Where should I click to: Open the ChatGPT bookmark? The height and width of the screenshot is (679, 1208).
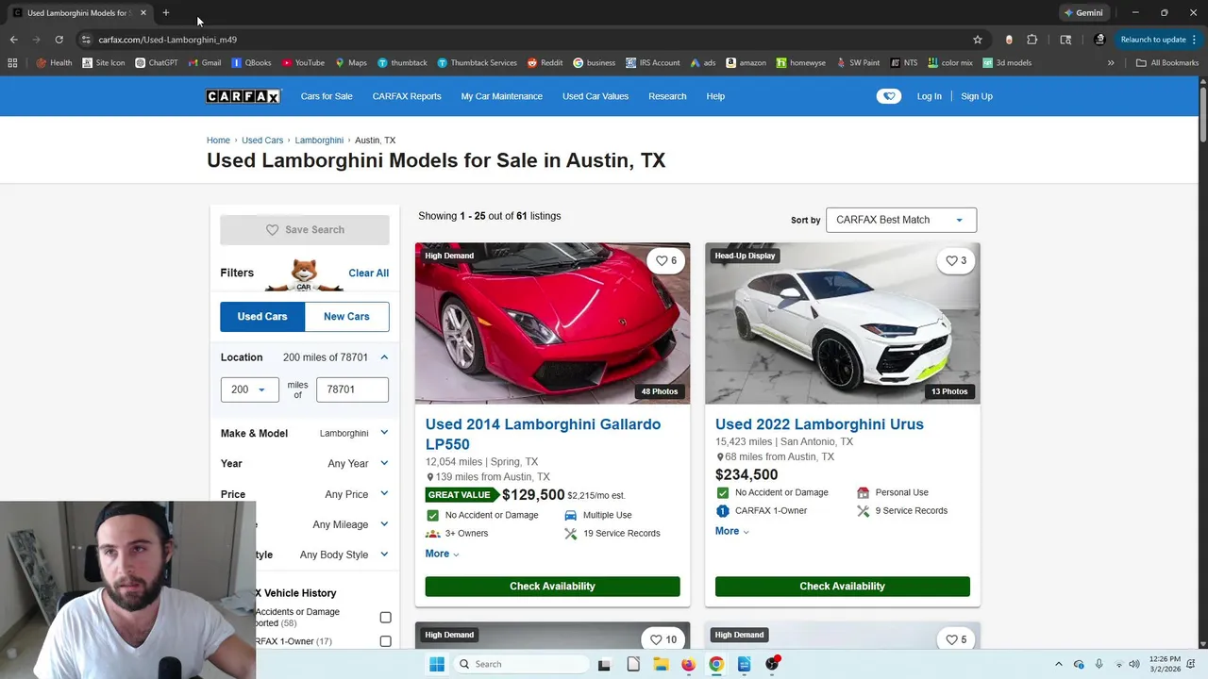pyautogui.click(x=156, y=63)
